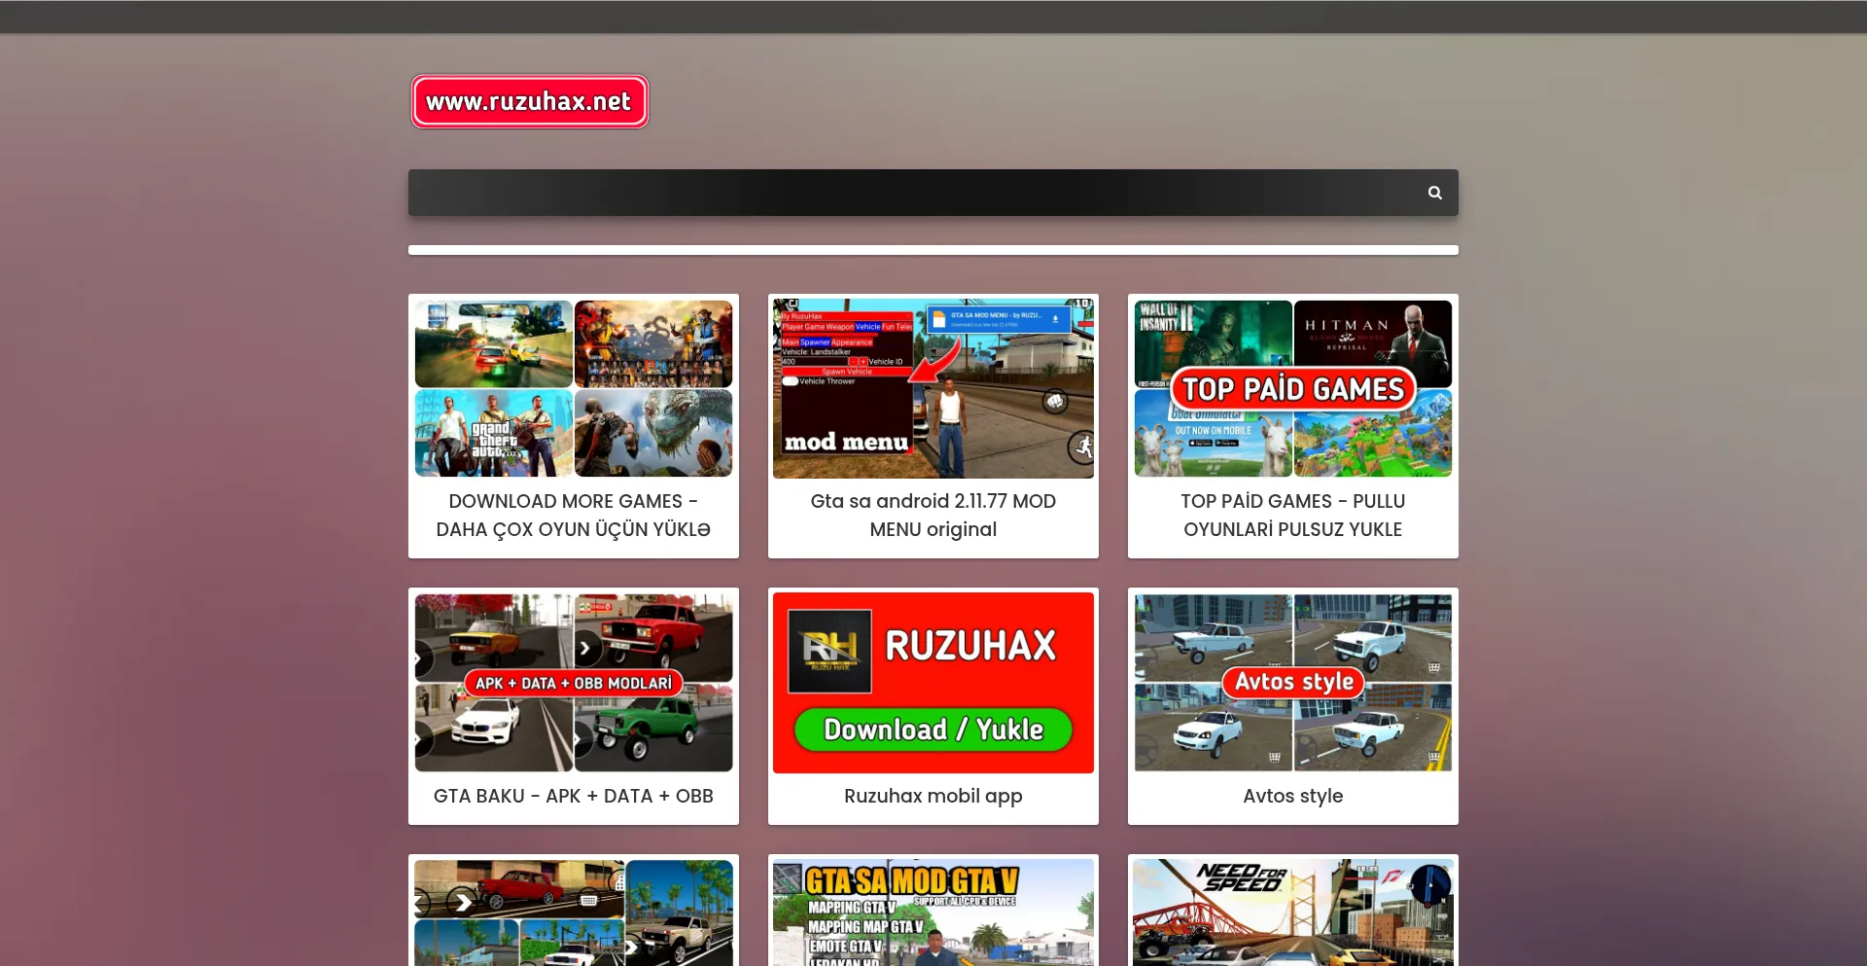
Task: Click the RH Ruzuhax app logo
Action: 829,651
